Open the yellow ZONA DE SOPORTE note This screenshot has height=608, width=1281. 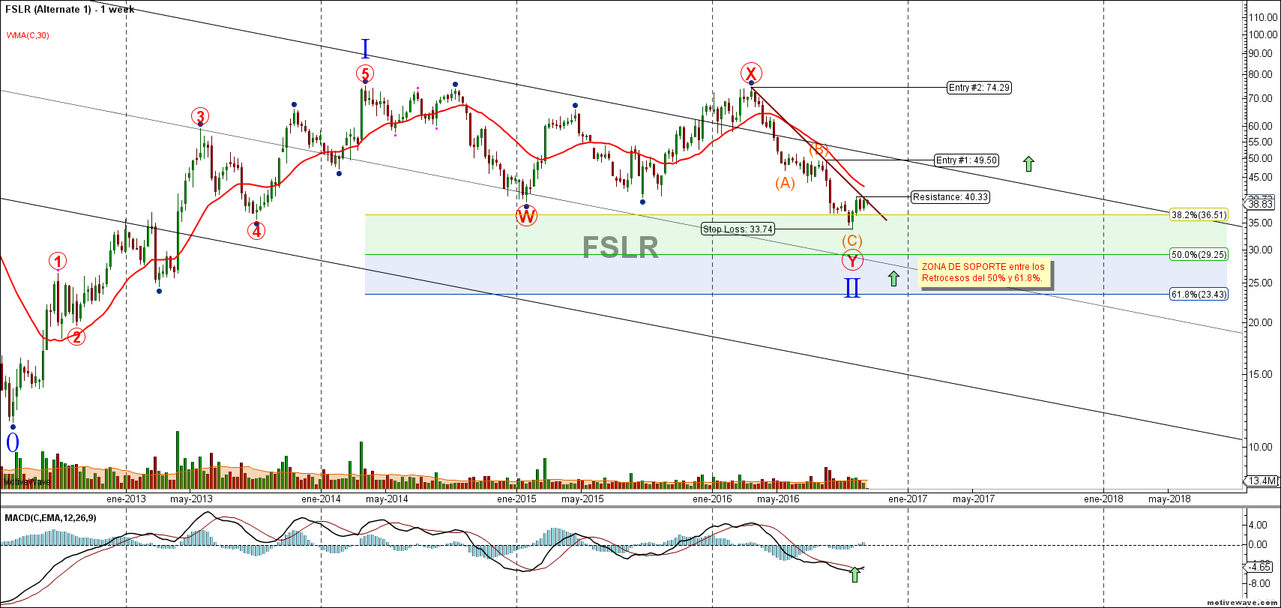point(983,273)
